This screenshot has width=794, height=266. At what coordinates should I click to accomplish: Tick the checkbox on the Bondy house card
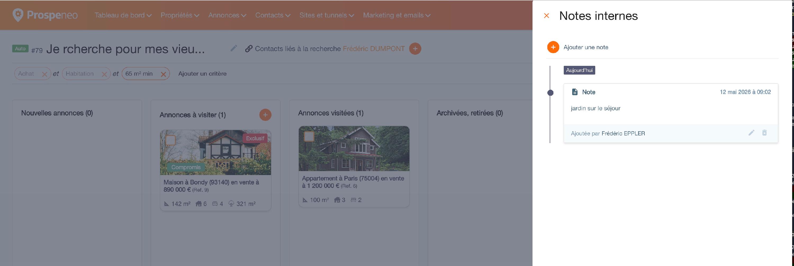pyautogui.click(x=170, y=140)
